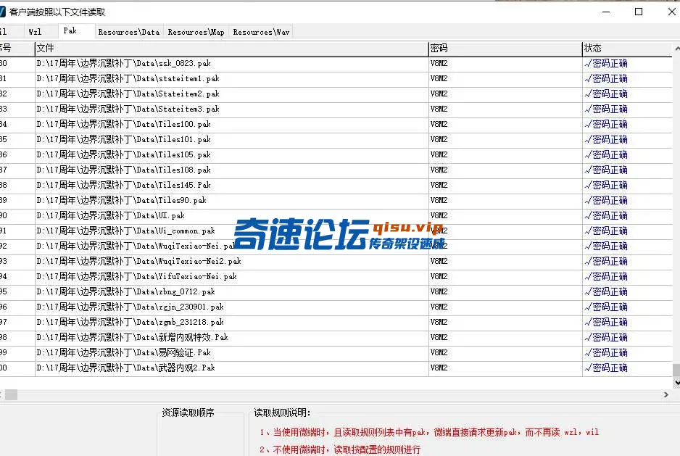Image resolution: width=680 pixels, height=456 pixels.
Task: Select the Tiles105.pak file row
Action: tap(336, 154)
